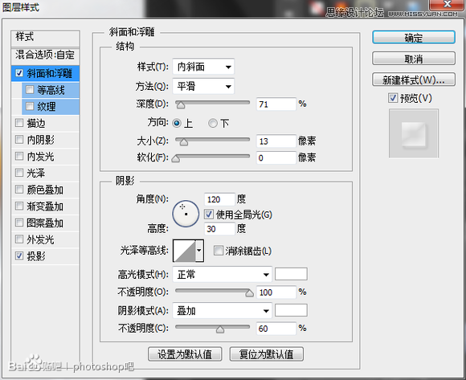
Task: Click the 大小(Z) slider handle
Action: pyautogui.click(x=184, y=142)
